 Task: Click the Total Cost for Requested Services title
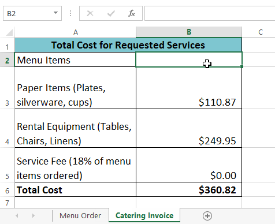(128, 45)
